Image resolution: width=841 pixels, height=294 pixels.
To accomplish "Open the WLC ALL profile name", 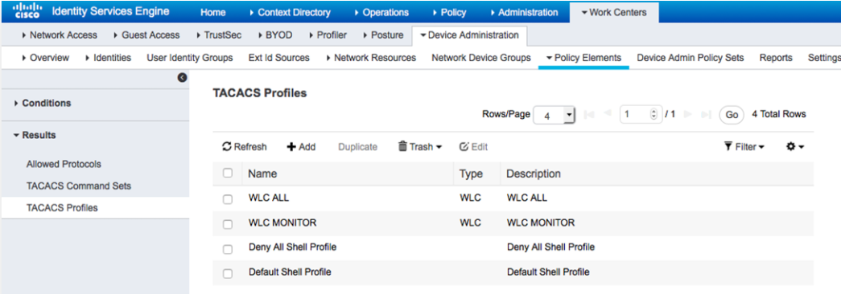I will (x=269, y=198).
